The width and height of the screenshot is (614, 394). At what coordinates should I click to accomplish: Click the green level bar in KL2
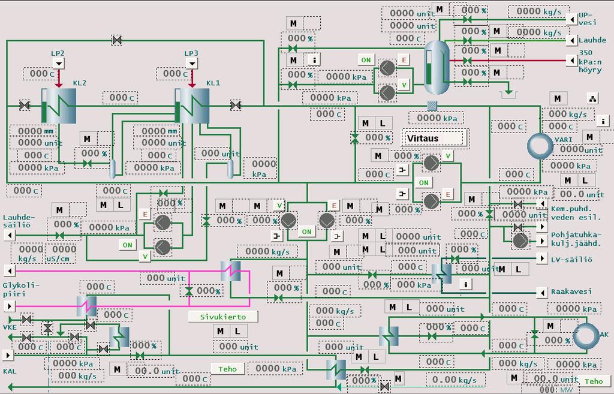pos(44,112)
